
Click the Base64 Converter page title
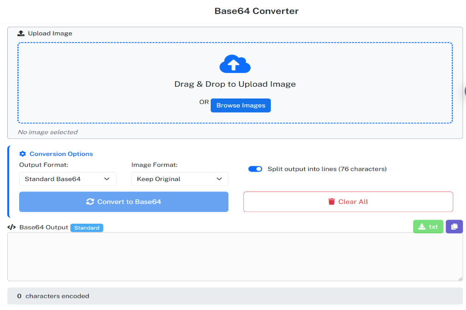point(257,11)
